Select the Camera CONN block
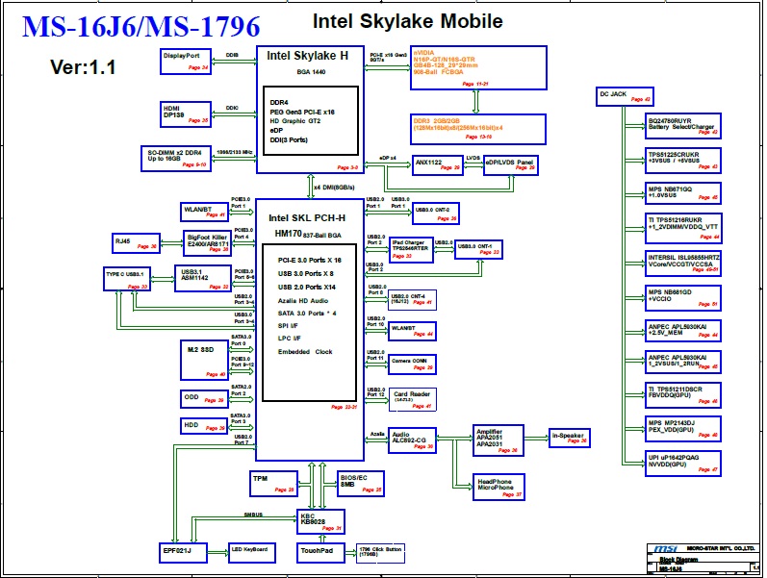Viewport: 767px width, 578px height. click(x=412, y=364)
